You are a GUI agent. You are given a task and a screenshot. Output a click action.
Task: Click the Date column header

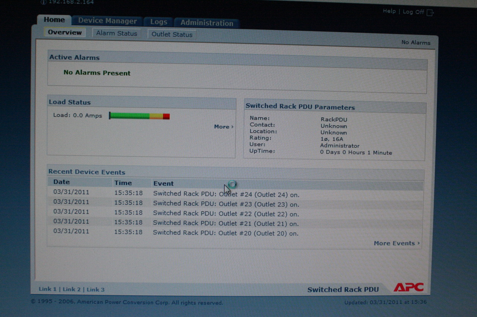[61, 182]
